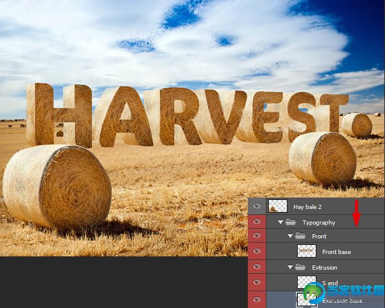
Task: Click the Front group folder icon
Action: [x=300, y=236]
